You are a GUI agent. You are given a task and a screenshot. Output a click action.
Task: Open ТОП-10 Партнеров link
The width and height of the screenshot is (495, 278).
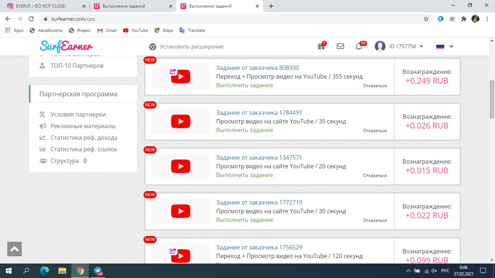[x=77, y=66]
